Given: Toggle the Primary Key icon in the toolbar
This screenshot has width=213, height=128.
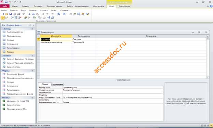Looking at the screenshot, I should pyautogui.click(x=3, y=18).
